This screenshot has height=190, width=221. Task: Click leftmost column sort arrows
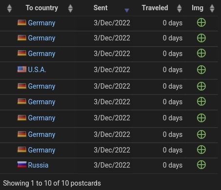[x=9, y=8]
